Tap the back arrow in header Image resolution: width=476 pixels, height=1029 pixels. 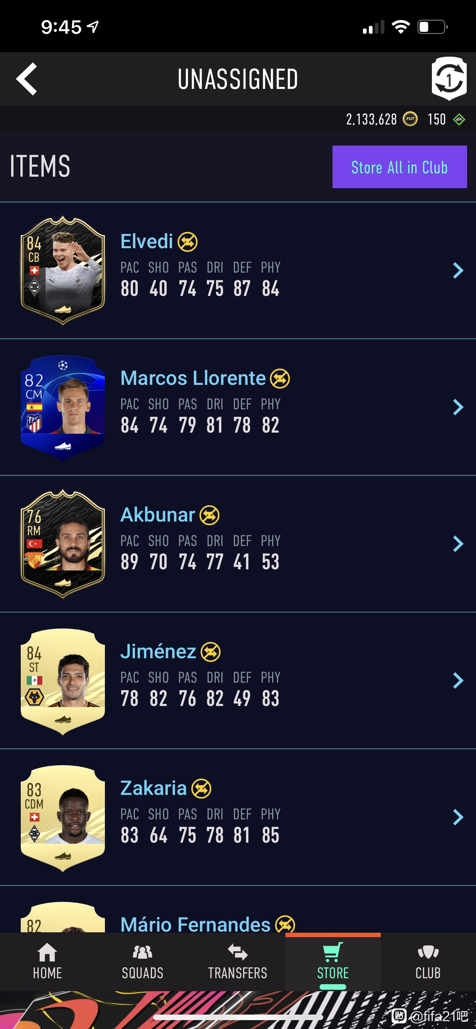(27, 79)
